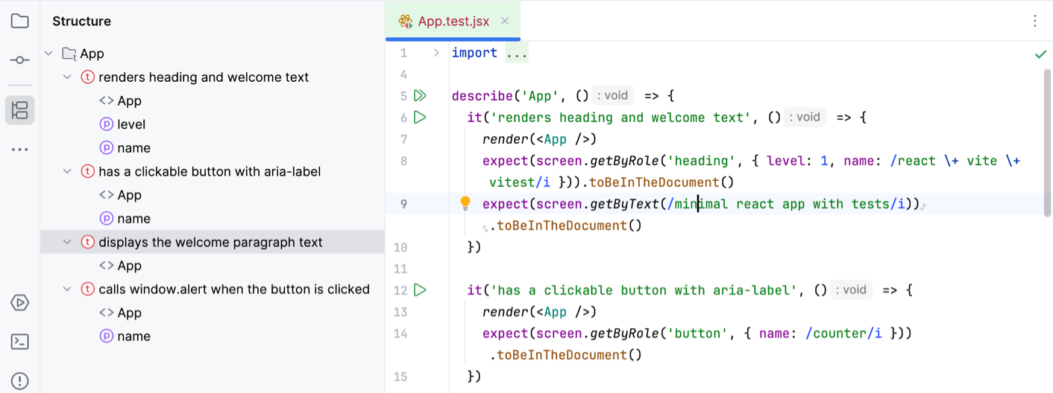1053x393 pixels.
Task: Close the App.test.jsx tab
Action: pyautogui.click(x=505, y=22)
